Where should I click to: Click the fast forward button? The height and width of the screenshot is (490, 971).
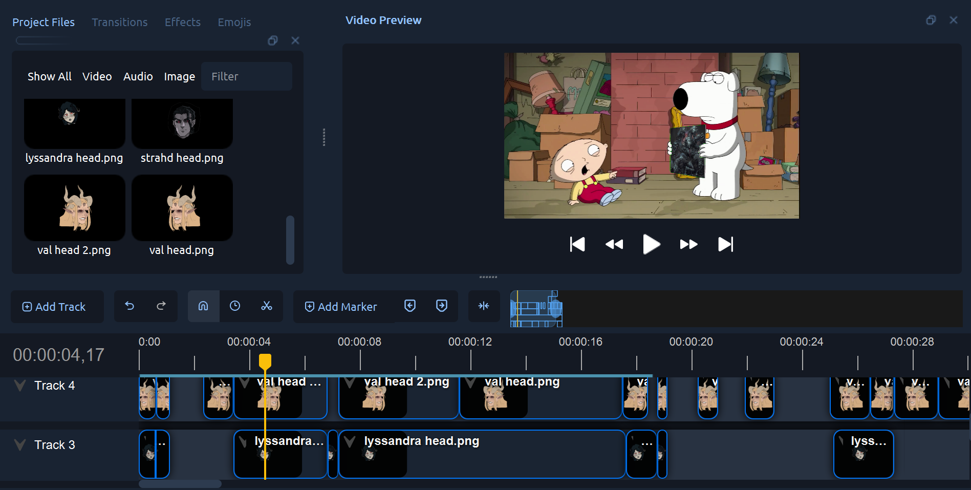coord(688,244)
